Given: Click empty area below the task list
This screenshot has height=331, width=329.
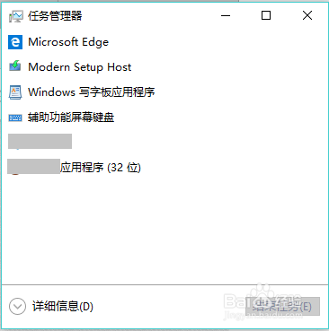Looking at the screenshot, I should (x=164, y=231).
